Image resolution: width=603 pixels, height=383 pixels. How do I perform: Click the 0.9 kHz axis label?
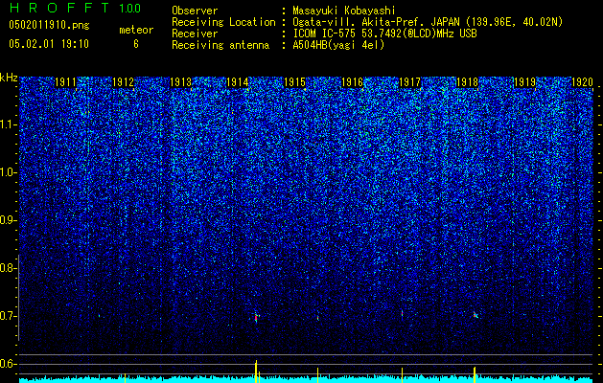click(8, 220)
